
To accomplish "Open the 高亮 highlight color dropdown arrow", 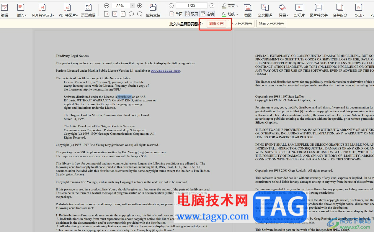I will pyautogui.click(x=237, y=6).
